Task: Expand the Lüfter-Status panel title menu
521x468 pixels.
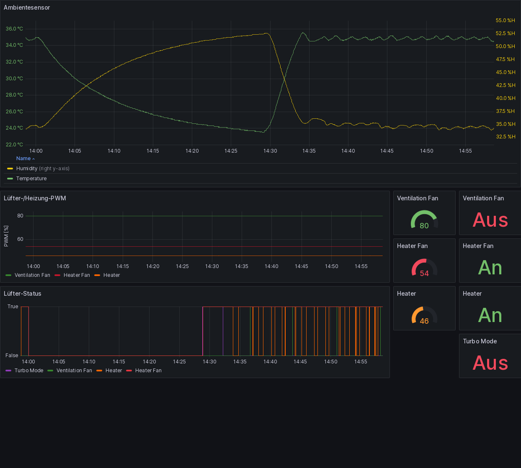Action: (x=23, y=294)
